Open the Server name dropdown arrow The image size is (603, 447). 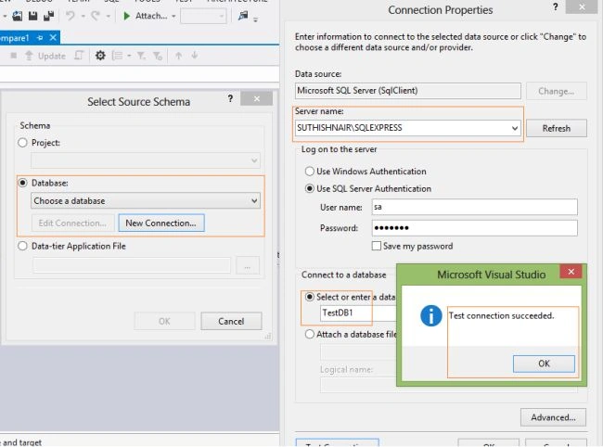(515, 128)
